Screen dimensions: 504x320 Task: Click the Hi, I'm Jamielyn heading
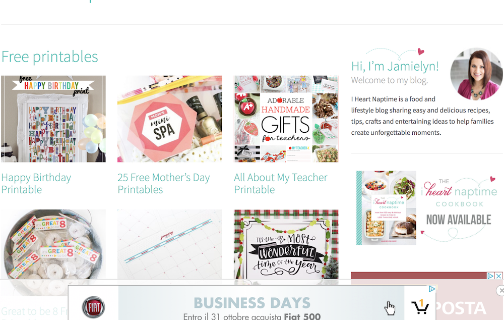coord(395,66)
